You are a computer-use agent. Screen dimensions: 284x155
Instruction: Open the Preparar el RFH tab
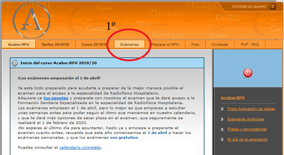pos(165,44)
